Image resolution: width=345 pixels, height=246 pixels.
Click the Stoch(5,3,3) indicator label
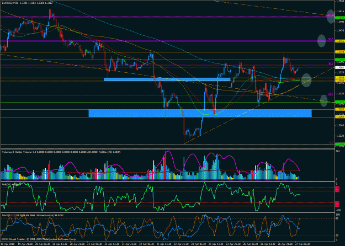[8, 215]
